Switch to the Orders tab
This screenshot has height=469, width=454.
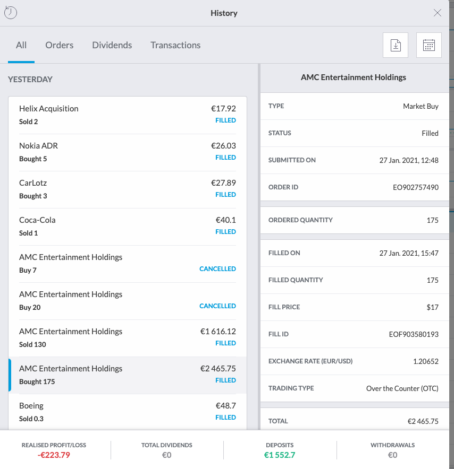tap(60, 45)
